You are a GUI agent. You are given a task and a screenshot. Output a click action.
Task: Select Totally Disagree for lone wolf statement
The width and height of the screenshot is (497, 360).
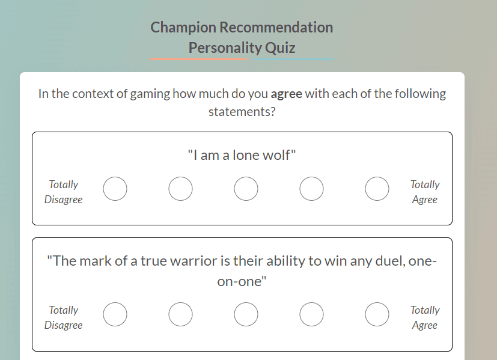click(115, 188)
